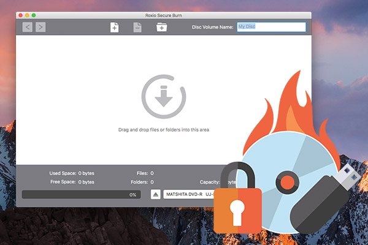Close the Roxio Secure Burn window
Image resolution: width=368 pixels, height=245 pixels.
pyautogui.click(x=21, y=15)
